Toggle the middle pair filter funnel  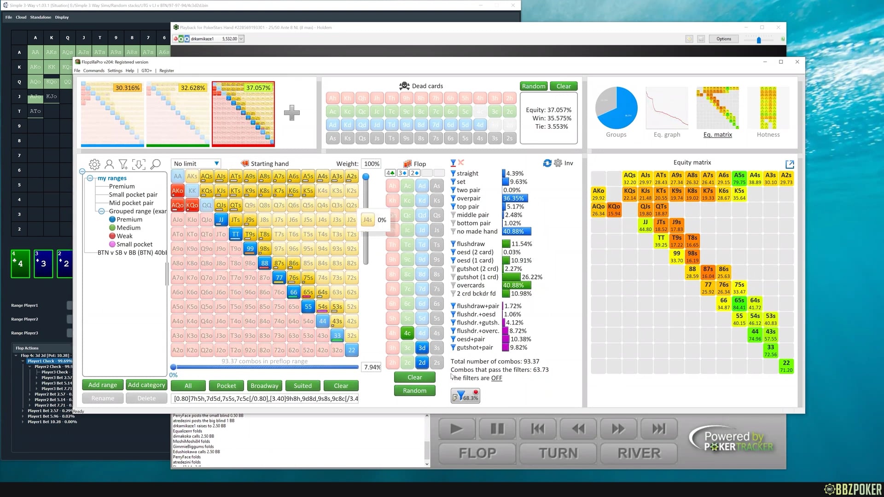click(x=453, y=215)
